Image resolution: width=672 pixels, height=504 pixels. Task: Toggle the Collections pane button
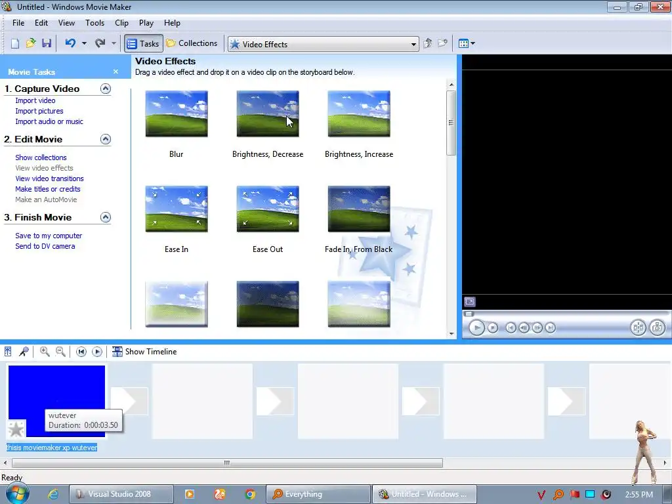(x=192, y=43)
